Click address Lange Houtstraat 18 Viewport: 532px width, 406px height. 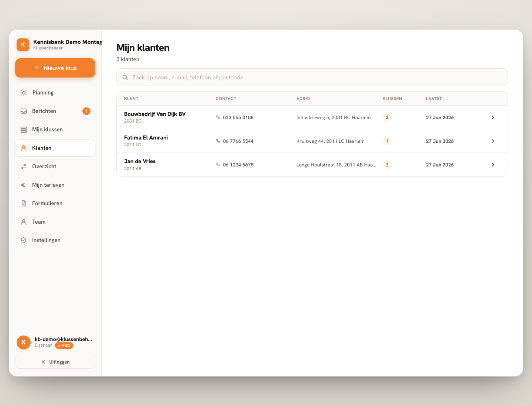click(x=336, y=165)
